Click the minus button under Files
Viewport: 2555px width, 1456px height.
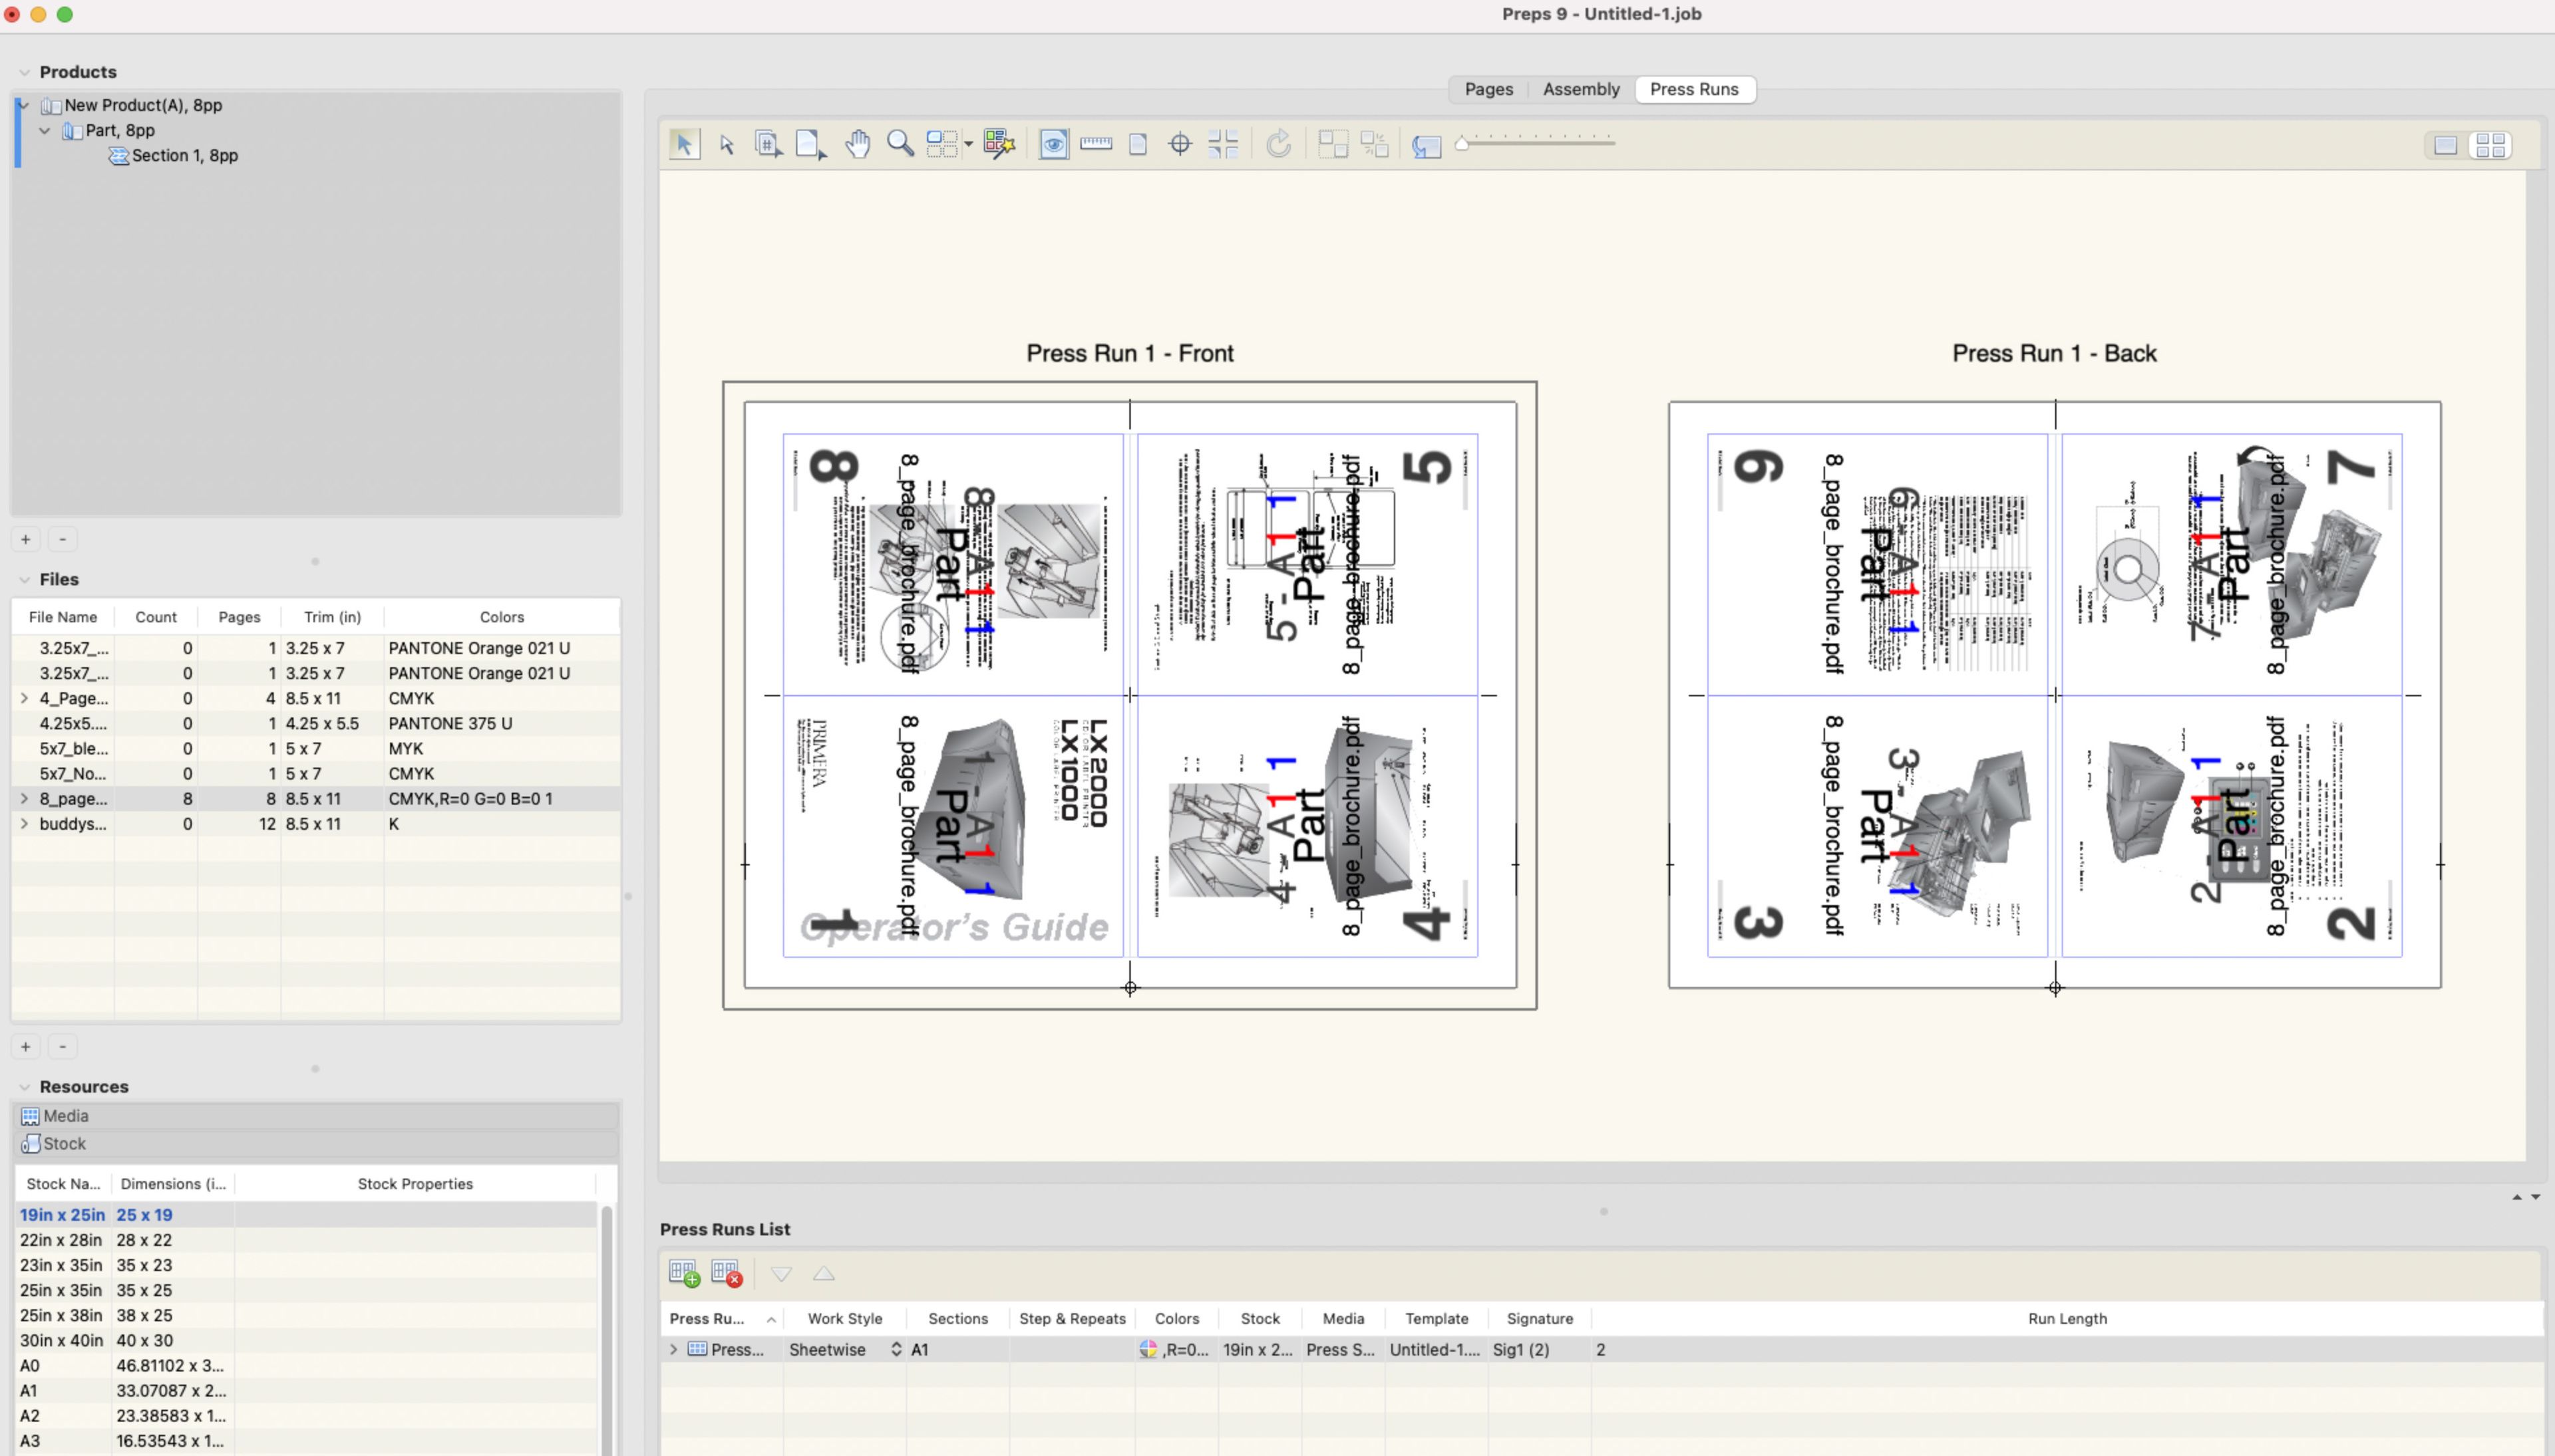click(x=63, y=1046)
